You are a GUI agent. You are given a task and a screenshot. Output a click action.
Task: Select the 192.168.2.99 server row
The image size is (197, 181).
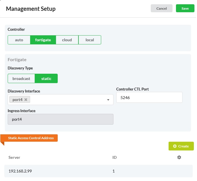(x=57, y=171)
